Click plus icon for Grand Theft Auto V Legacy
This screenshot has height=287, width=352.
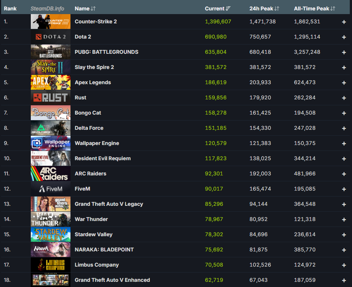(x=344, y=204)
